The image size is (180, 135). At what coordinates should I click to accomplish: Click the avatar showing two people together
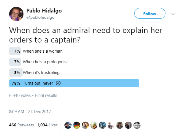click(x=85, y=125)
